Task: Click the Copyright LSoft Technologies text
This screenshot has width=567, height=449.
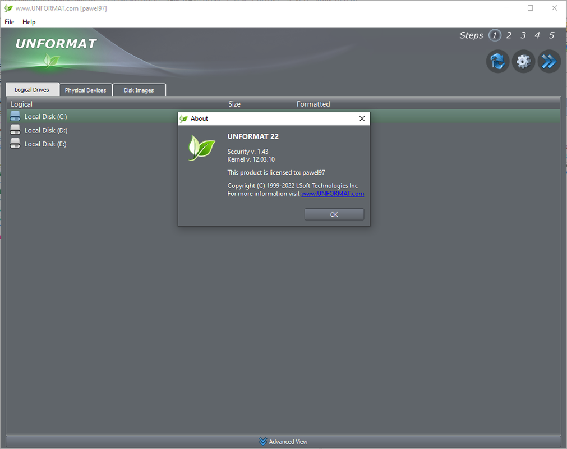Action: [293, 186]
